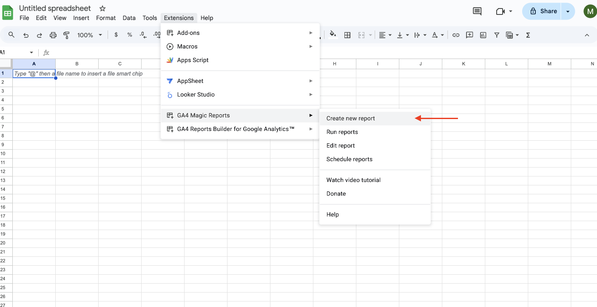Apply percent format icon
597x307 pixels.
[130, 35]
